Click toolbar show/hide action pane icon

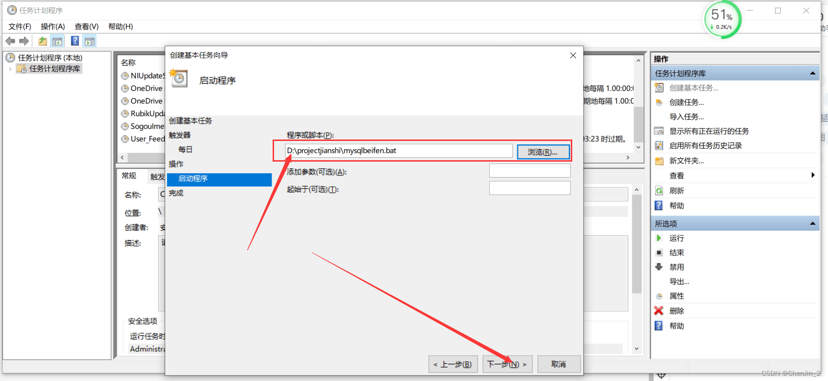click(90, 41)
